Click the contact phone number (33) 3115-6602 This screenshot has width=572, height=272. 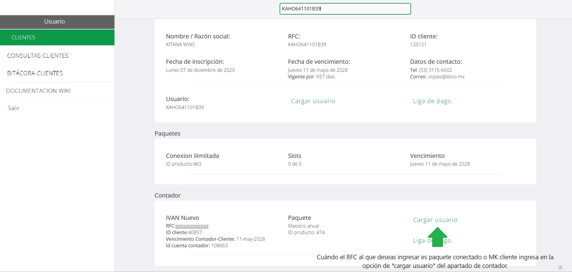(435, 70)
